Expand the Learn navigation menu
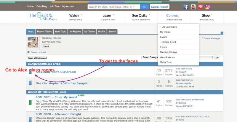 point(108,16)
